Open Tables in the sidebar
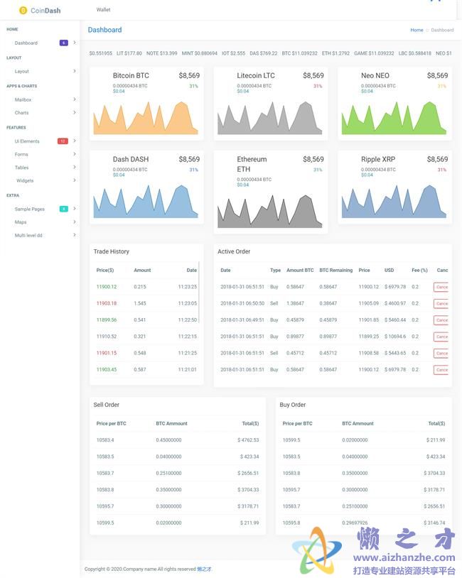 [22, 168]
